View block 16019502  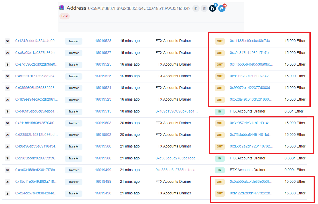[103, 135]
